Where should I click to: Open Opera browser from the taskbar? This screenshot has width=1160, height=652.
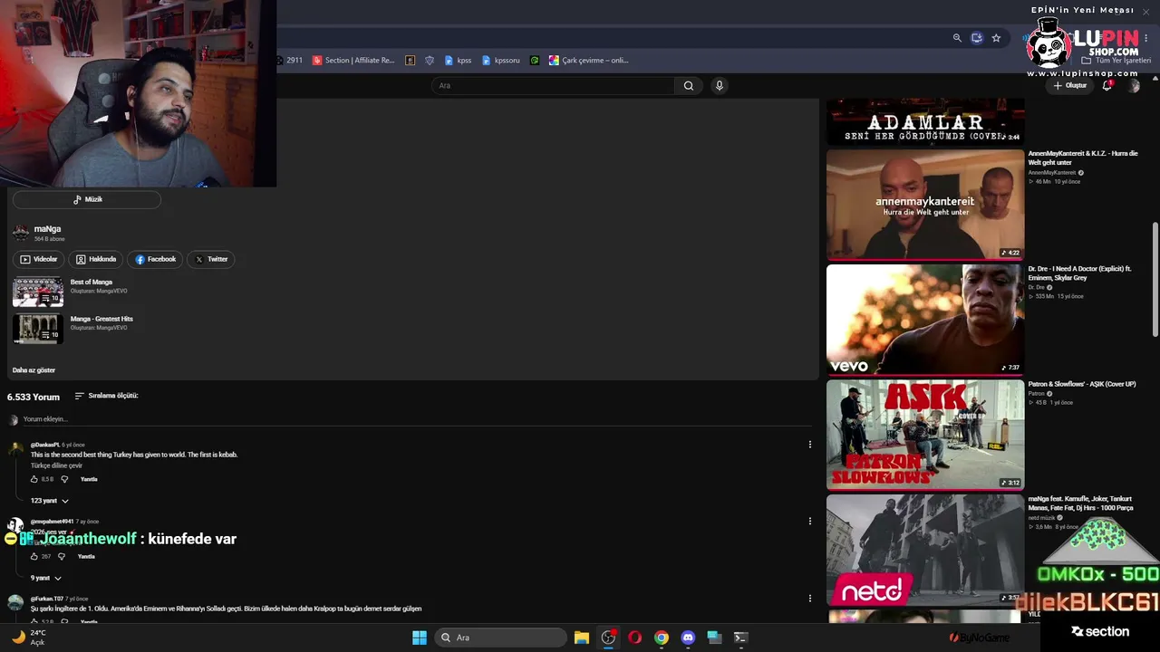634,638
